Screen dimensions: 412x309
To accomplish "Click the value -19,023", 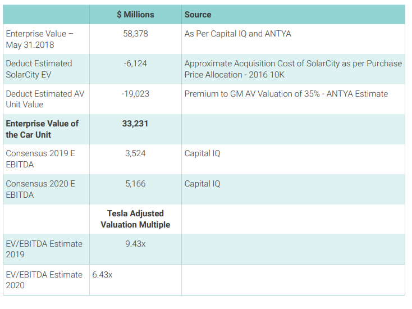I will (135, 94).
